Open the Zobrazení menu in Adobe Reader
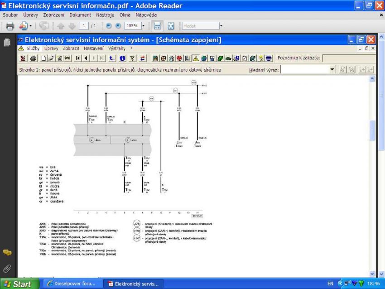The width and height of the screenshot is (385, 289). [x=54, y=15]
